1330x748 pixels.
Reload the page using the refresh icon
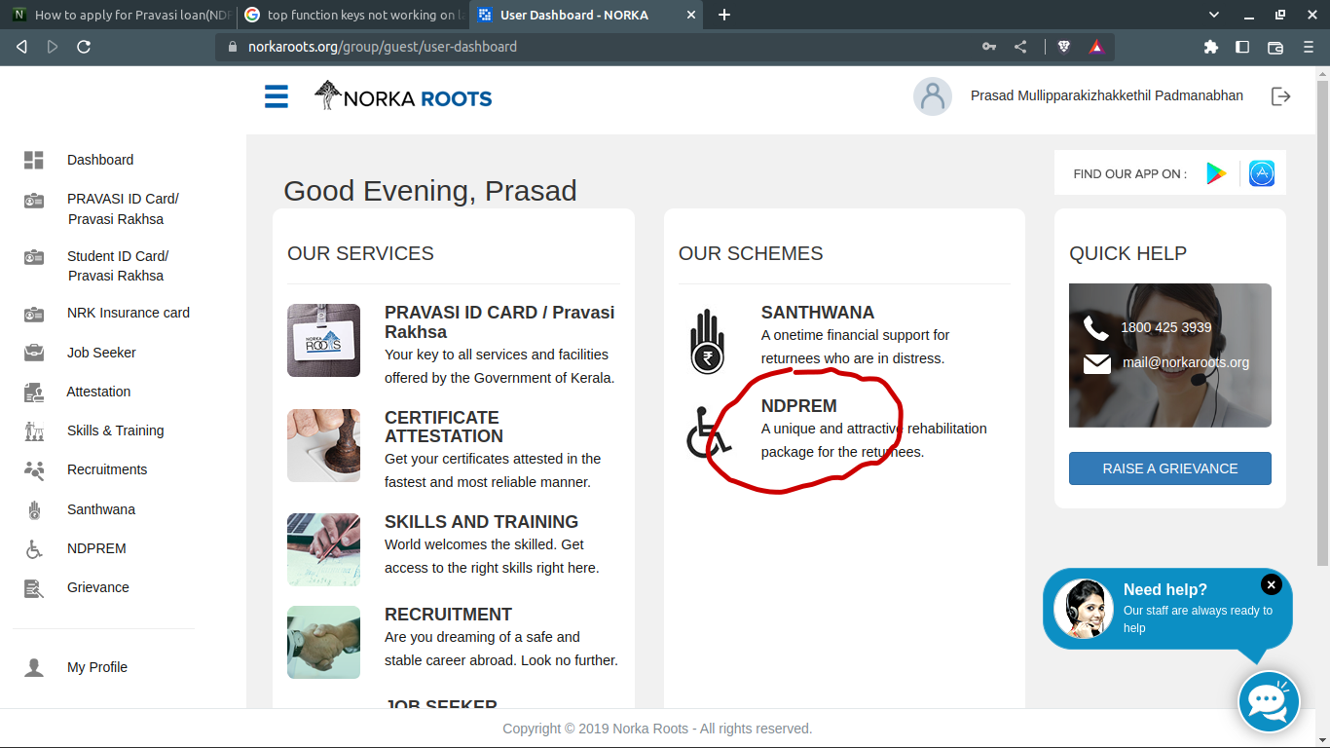click(x=84, y=47)
